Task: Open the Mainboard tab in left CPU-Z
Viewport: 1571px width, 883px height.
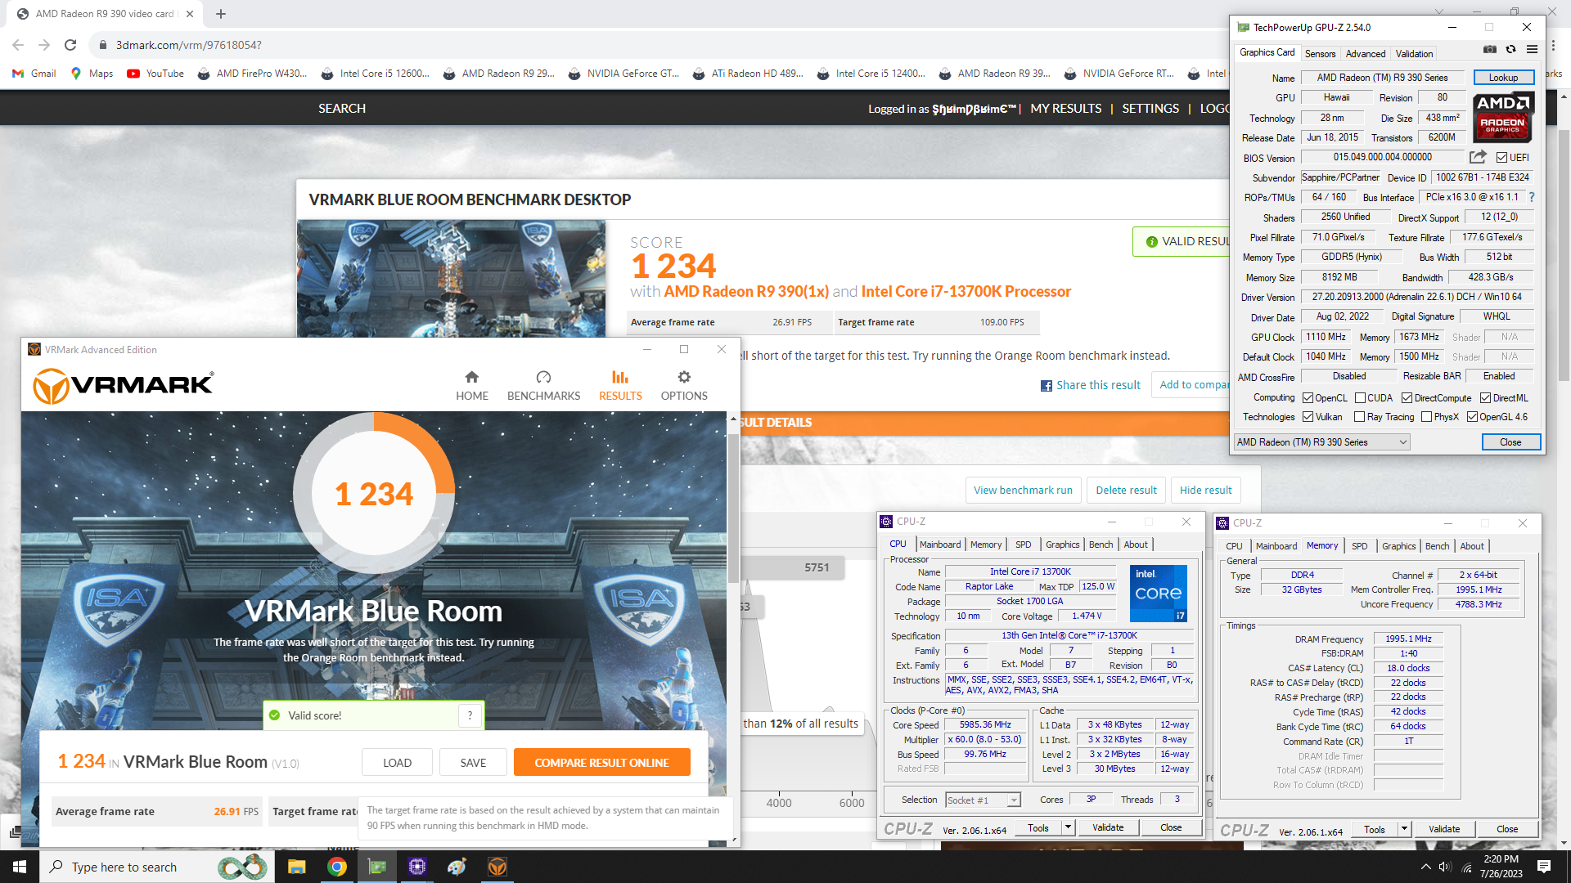Action: (x=940, y=545)
